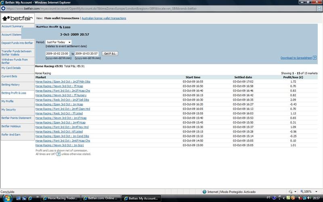Open Font 3rd Oct 2m4f Claim Hrd market
The width and height of the screenshot is (323, 202).
click(63, 109)
